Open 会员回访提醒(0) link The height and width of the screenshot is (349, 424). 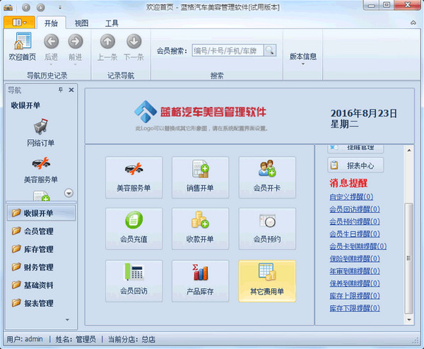(x=355, y=209)
